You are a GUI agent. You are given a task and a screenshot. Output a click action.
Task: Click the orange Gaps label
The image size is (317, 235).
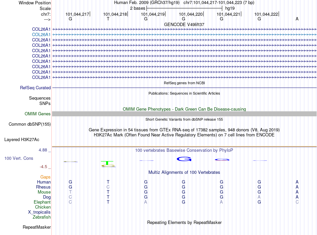click(45, 177)
